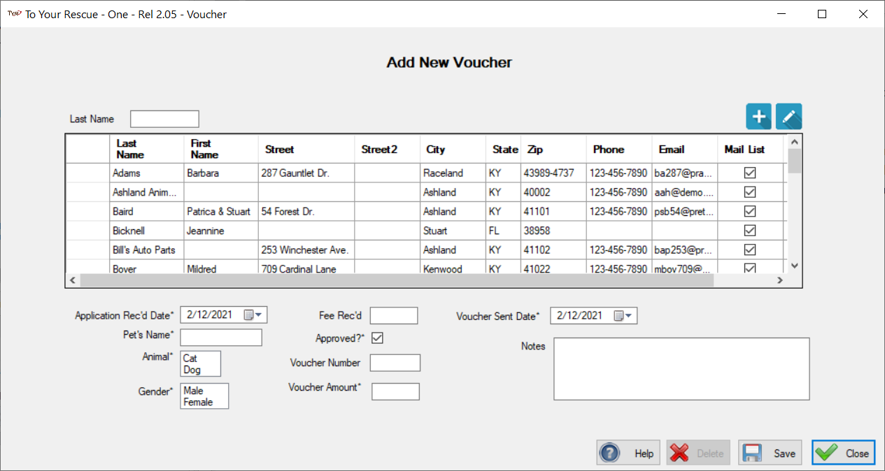Screen dimensions: 885x471
Task: Click the app icon in title bar
Action: tap(14, 14)
